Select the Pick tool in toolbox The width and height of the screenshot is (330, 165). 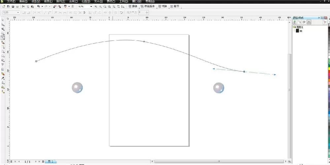click(x=3, y=20)
